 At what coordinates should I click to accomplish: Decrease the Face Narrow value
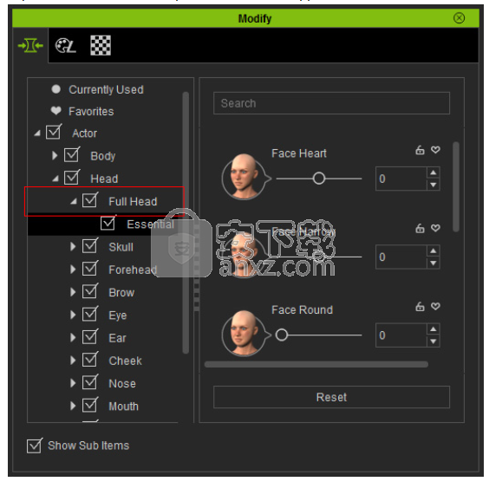[x=434, y=263]
